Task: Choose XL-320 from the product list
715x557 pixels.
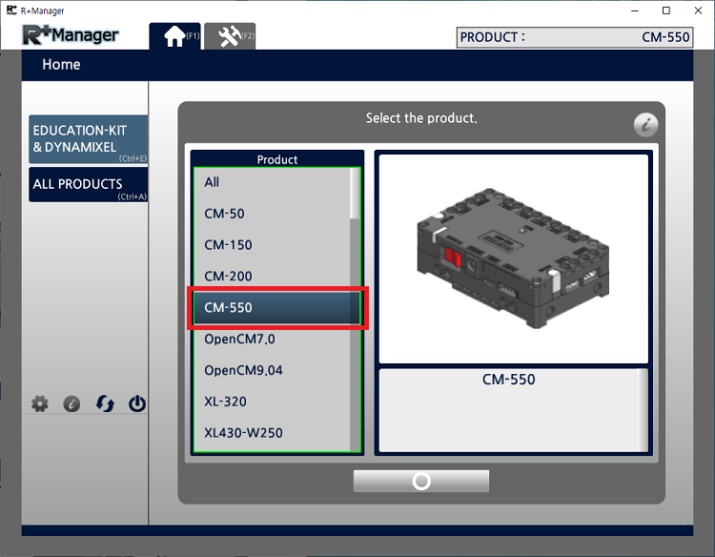Action: coord(225,402)
